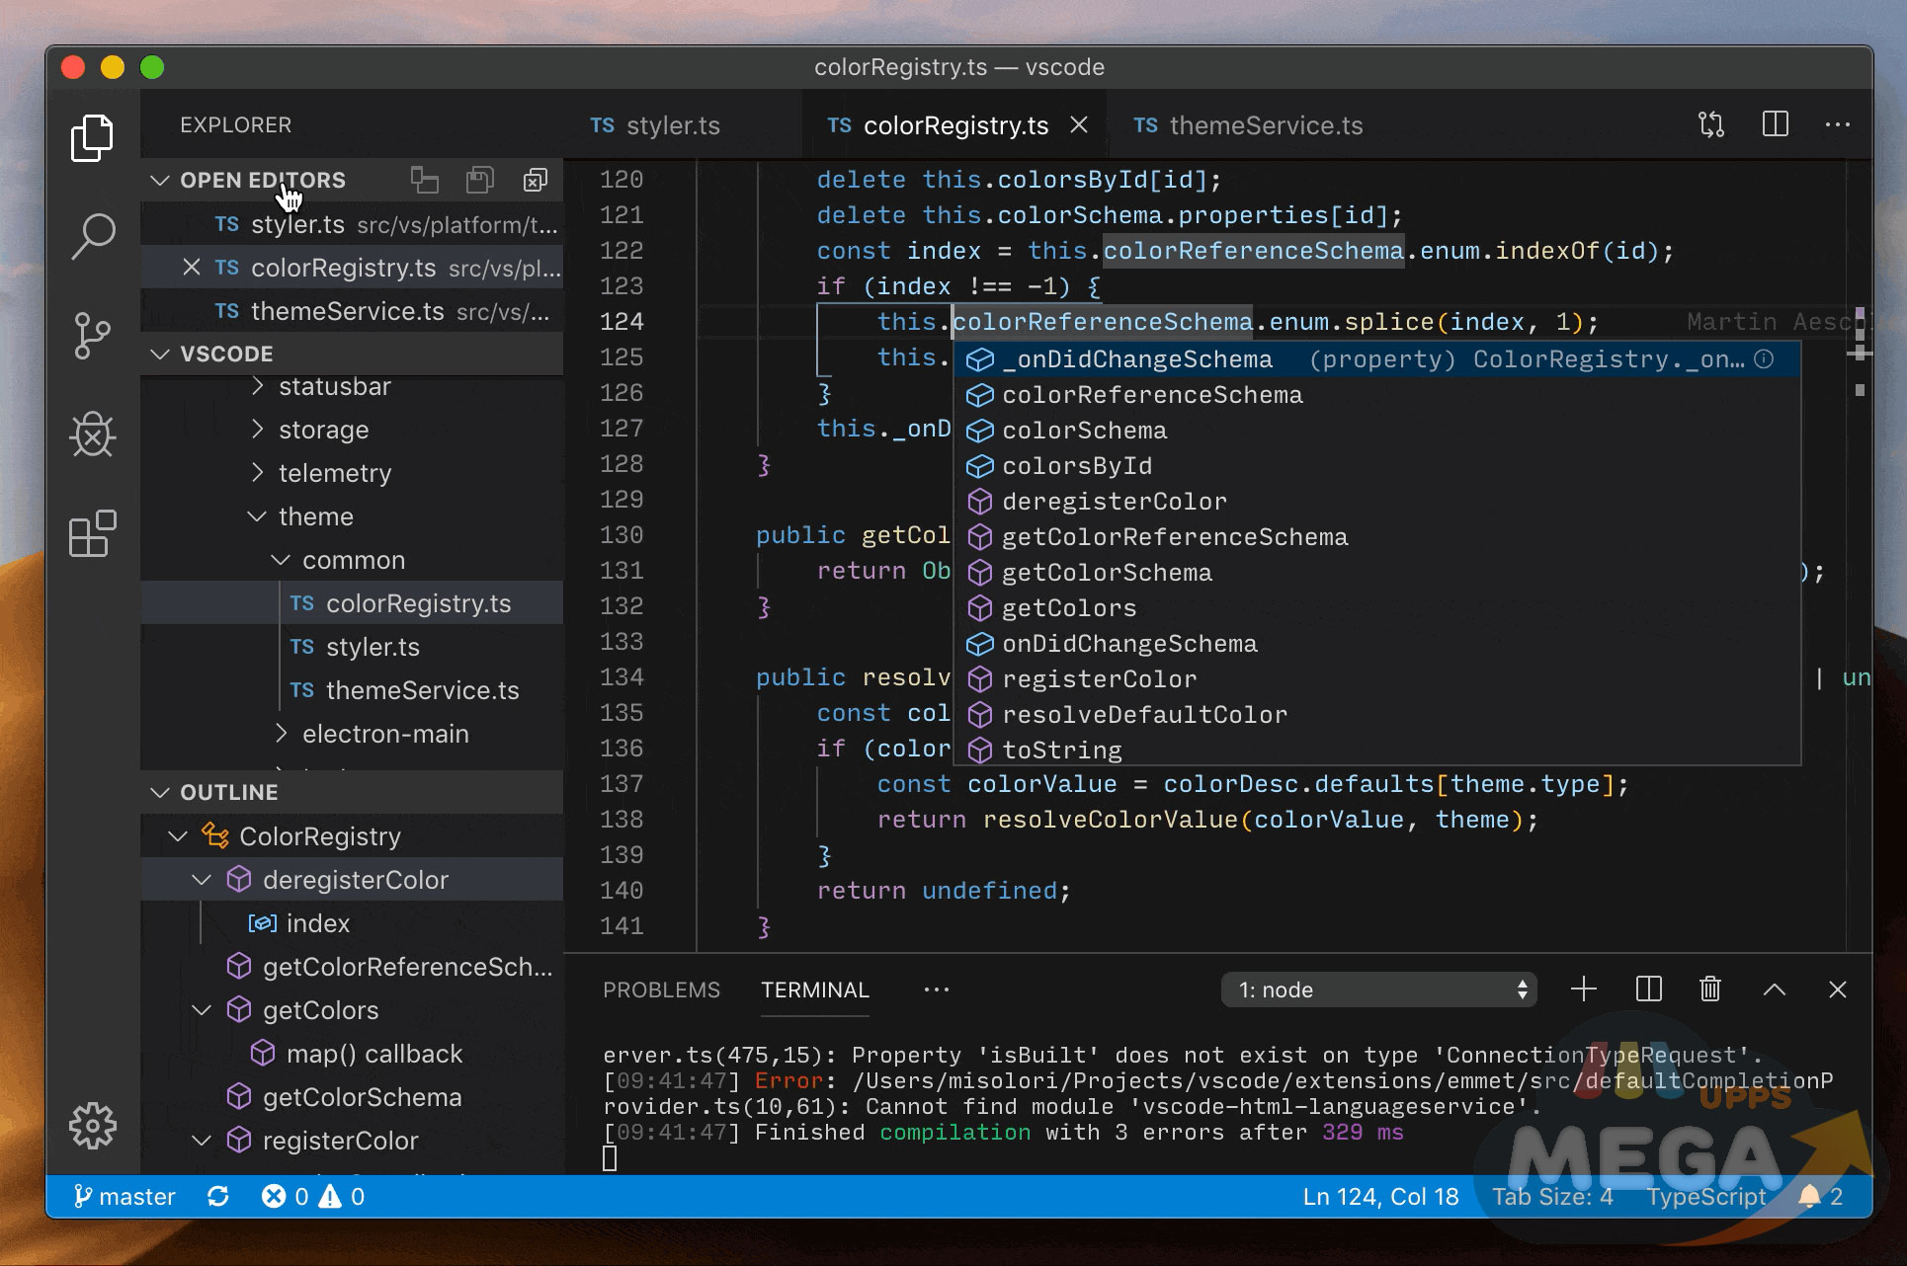Close the terminal panel
Image resolution: width=1907 pixels, height=1266 pixels.
pos(1838,989)
